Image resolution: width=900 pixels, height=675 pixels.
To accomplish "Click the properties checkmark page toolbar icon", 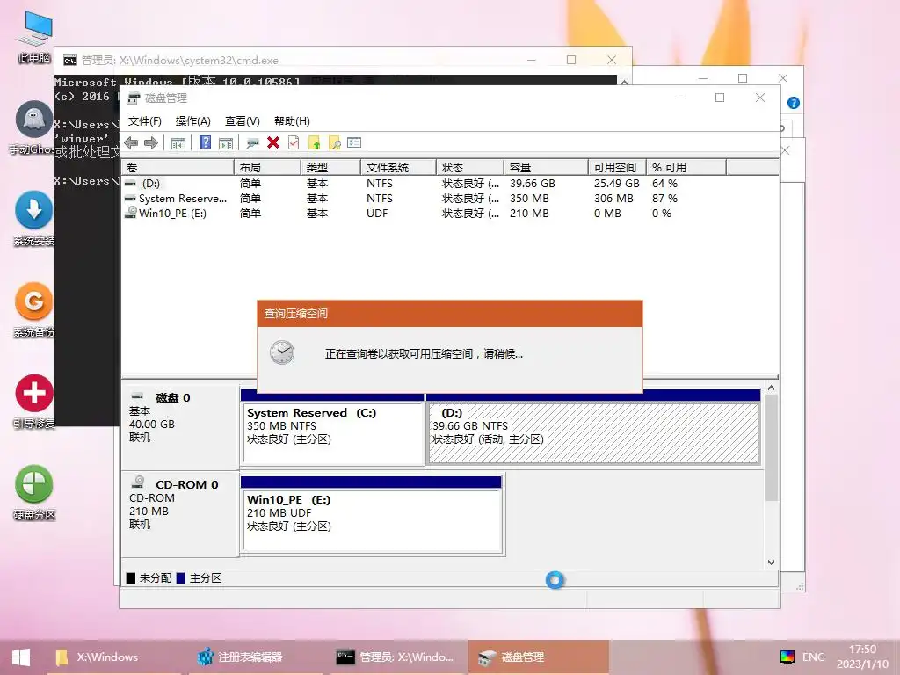I will pyautogui.click(x=294, y=143).
